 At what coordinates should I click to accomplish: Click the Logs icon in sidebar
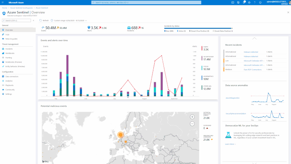click(3, 34)
